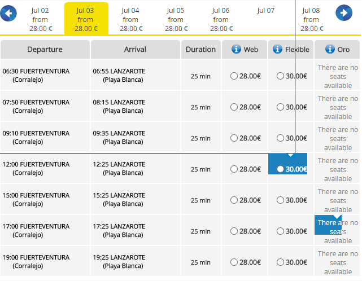Select Flexible 30.00€ fare for 07:50 departure

click(x=280, y=107)
